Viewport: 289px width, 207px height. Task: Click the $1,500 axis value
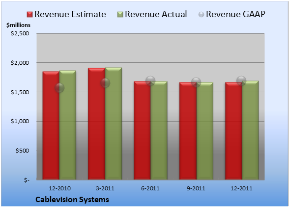pyautogui.click(x=20, y=92)
